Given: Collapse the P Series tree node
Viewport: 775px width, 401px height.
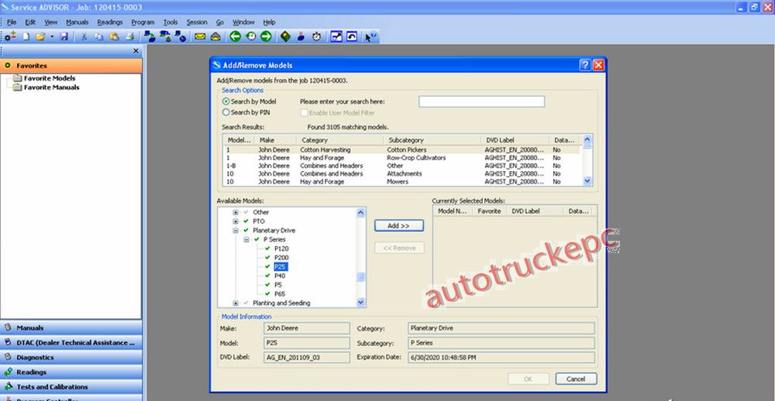Looking at the screenshot, I should coord(246,239).
